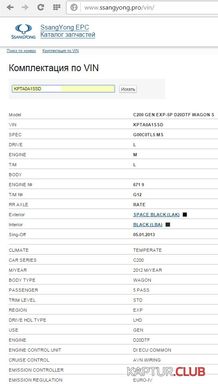Go to Поиск по номеру
218x384 pixels.
coord(21,51)
